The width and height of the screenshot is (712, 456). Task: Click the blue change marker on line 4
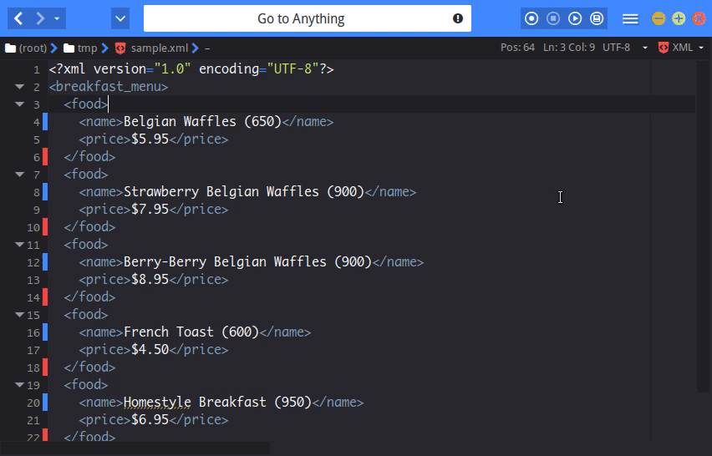click(45, 122)
